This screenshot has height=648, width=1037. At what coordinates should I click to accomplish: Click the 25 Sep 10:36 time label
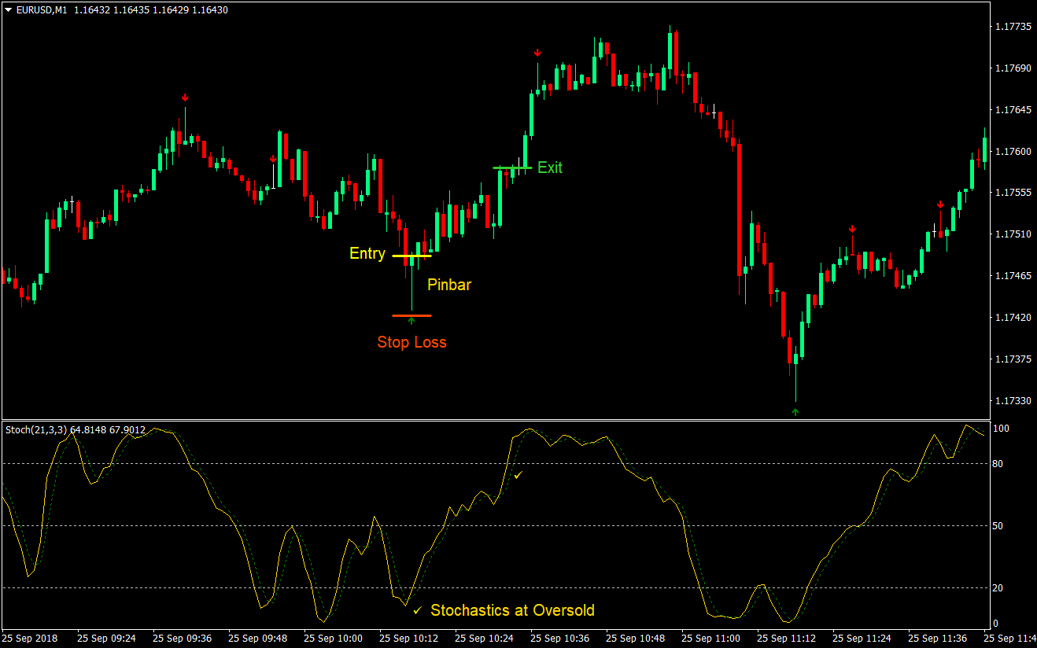560,639
